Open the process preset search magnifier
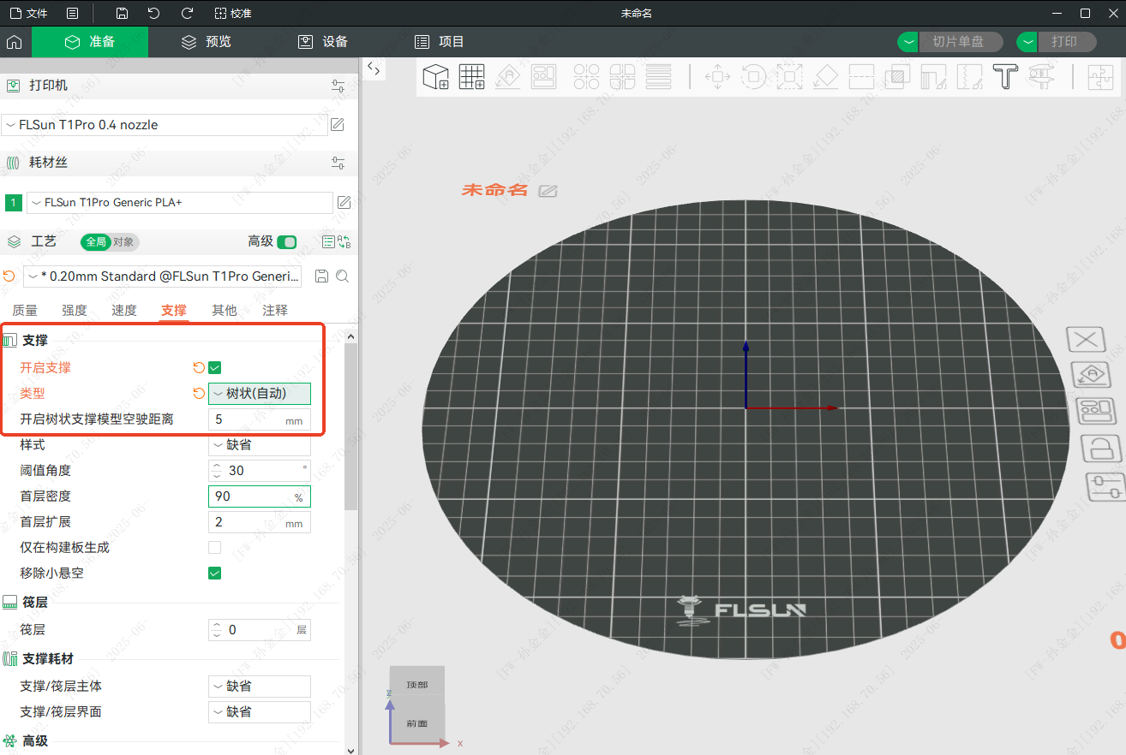The image size is (1126, 755). click(x=342, y=276)
